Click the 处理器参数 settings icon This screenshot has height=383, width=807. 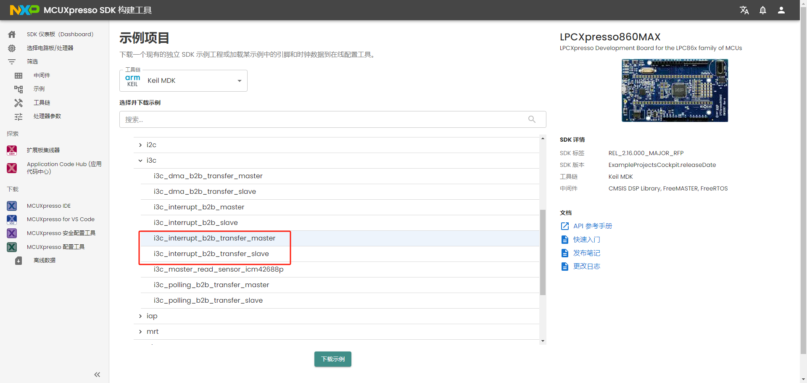[18, 116]
